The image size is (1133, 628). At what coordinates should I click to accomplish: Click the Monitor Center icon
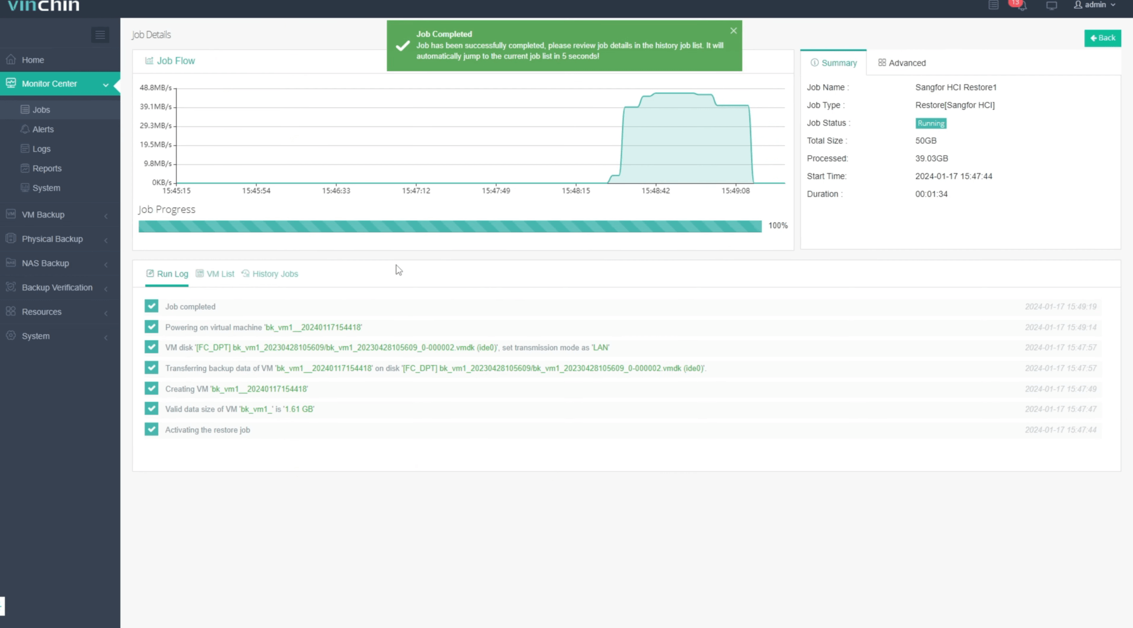pos(11,83)
